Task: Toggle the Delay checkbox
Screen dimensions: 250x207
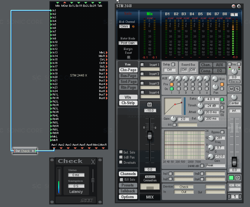Action: coord(173,65)
